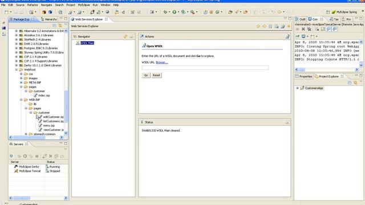The width and height of the screenshot is (365, 205).
Task: Click Stop server icon in Servers view
Action: point(36,156)
